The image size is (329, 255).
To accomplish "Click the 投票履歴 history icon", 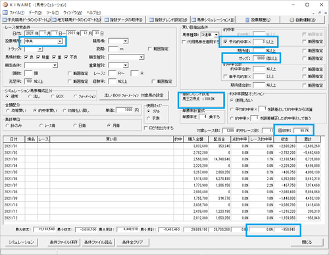I will click(x=247, y=20).
